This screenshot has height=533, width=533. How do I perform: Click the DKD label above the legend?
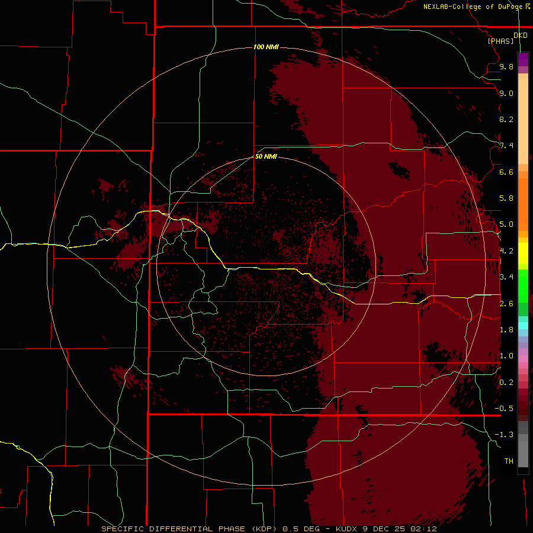(x=521, y=35)
